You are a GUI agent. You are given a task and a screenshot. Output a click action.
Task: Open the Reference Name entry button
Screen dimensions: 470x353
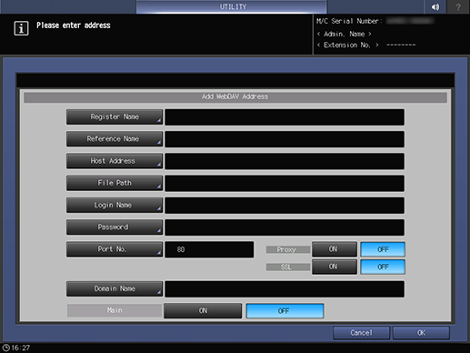[x=115, y=139]
